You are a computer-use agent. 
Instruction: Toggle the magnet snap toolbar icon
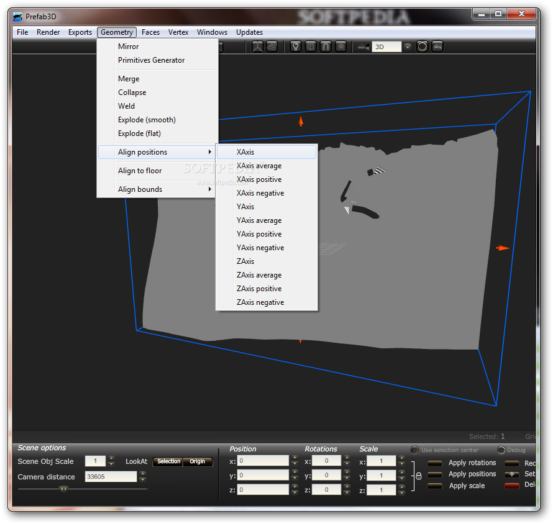(326, 47)
